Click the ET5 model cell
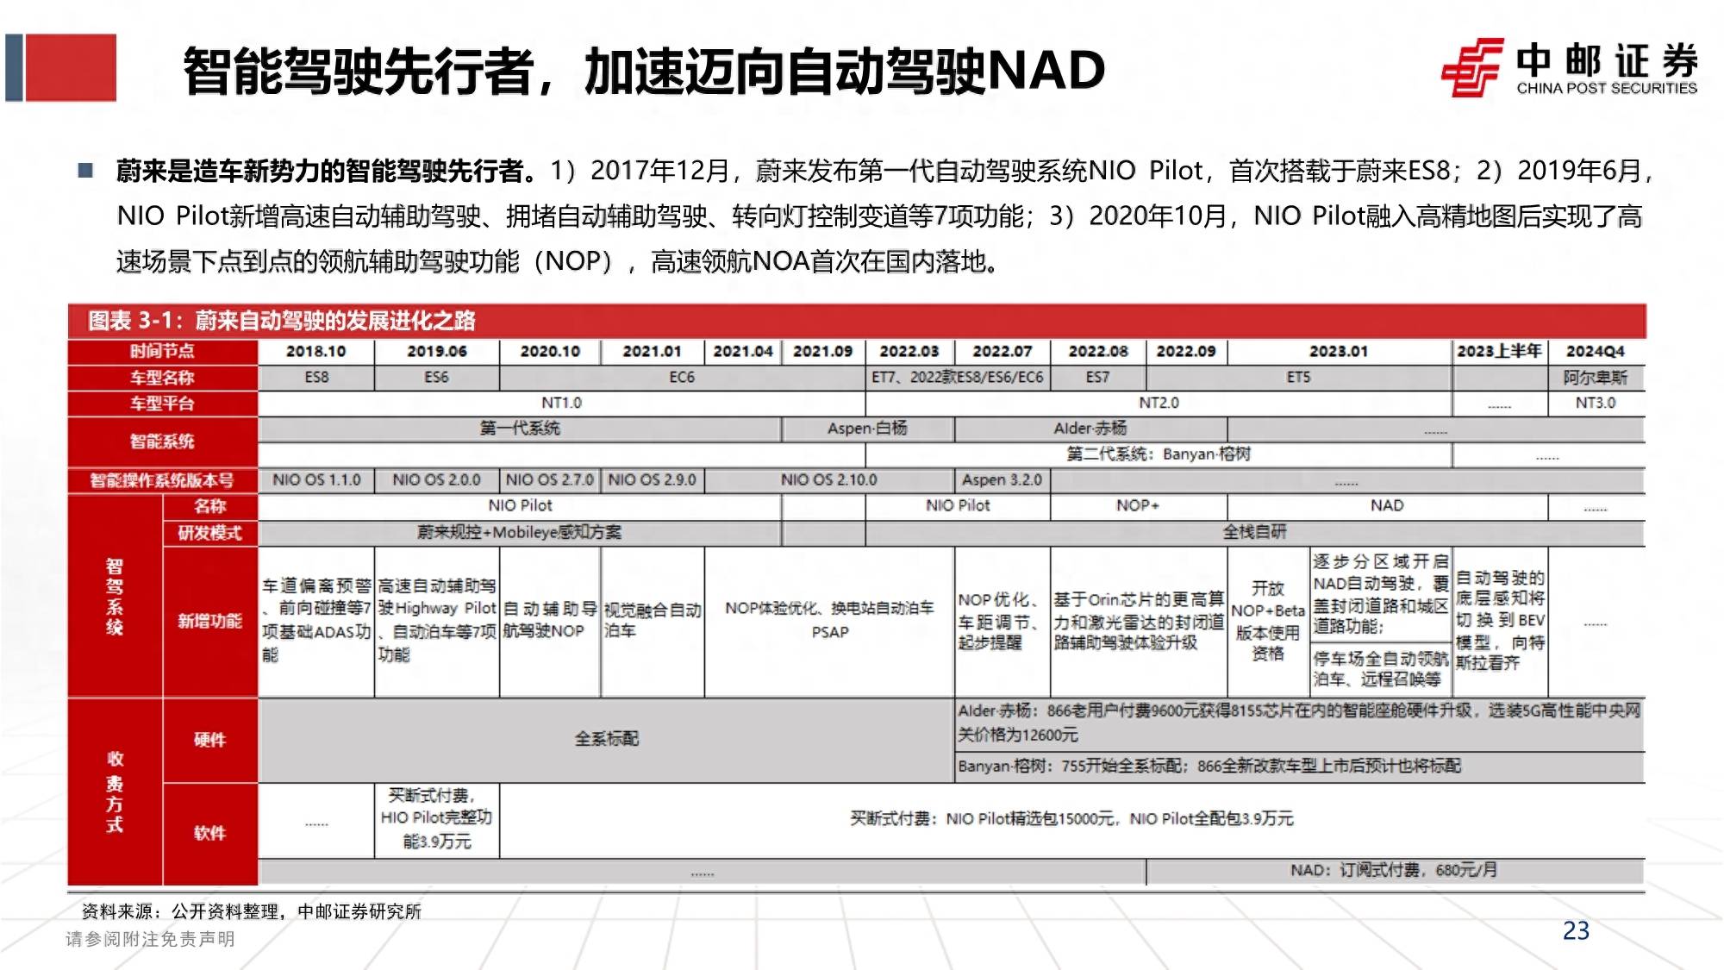Screen dimensions: 1724x970 point(1298,377)
